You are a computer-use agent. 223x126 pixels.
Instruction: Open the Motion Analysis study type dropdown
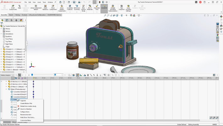[7, 75]
